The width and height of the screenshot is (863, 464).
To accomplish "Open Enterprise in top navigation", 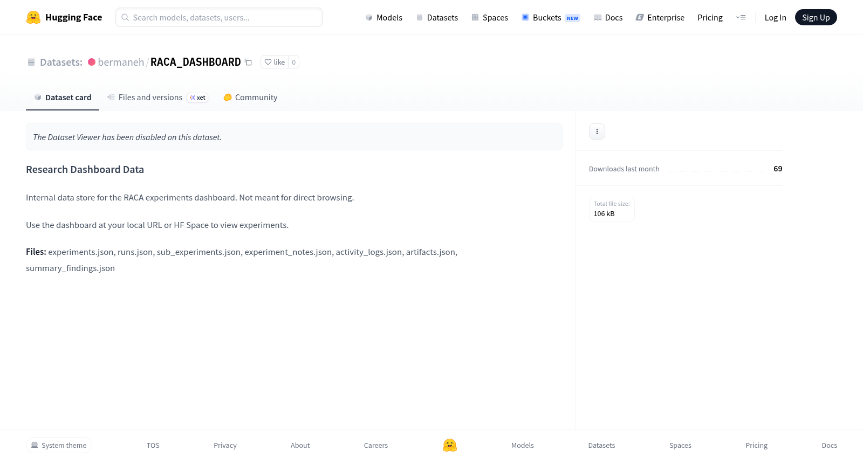I will 660,17.
